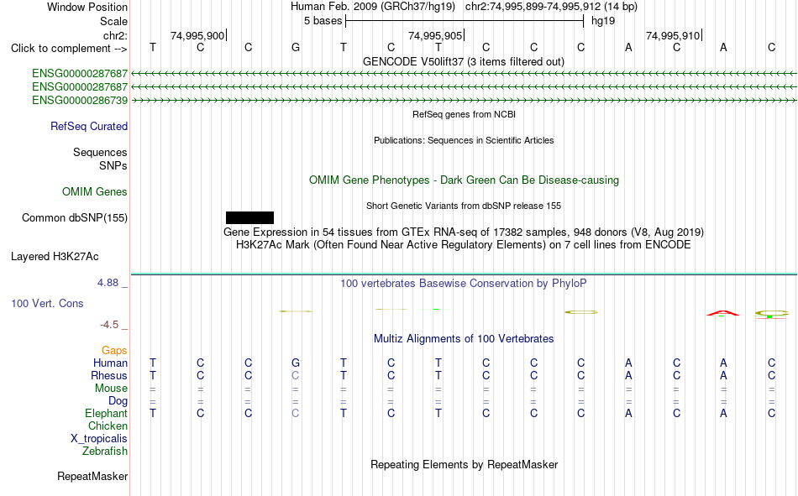The width and height of the screenshot is (798, 496).
Task: Select the Mouse alignment row label
Action: coord(112,388)
